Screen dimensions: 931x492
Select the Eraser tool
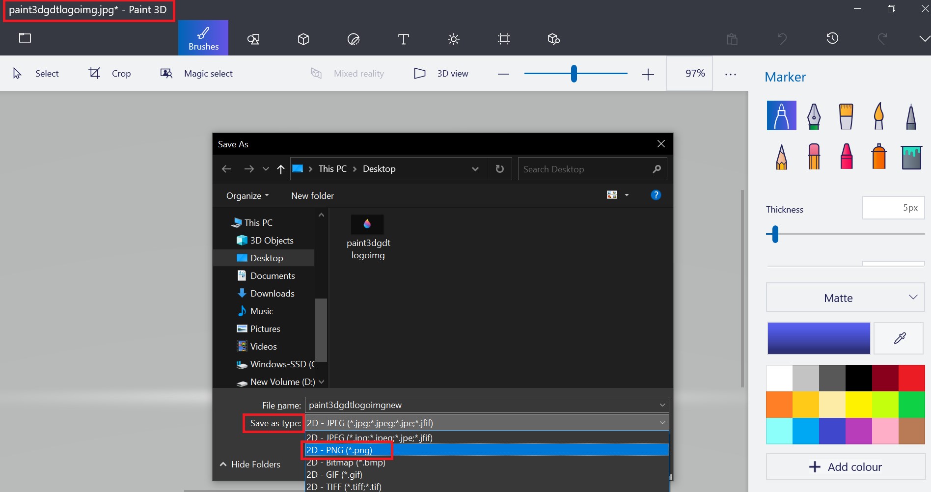814,156
